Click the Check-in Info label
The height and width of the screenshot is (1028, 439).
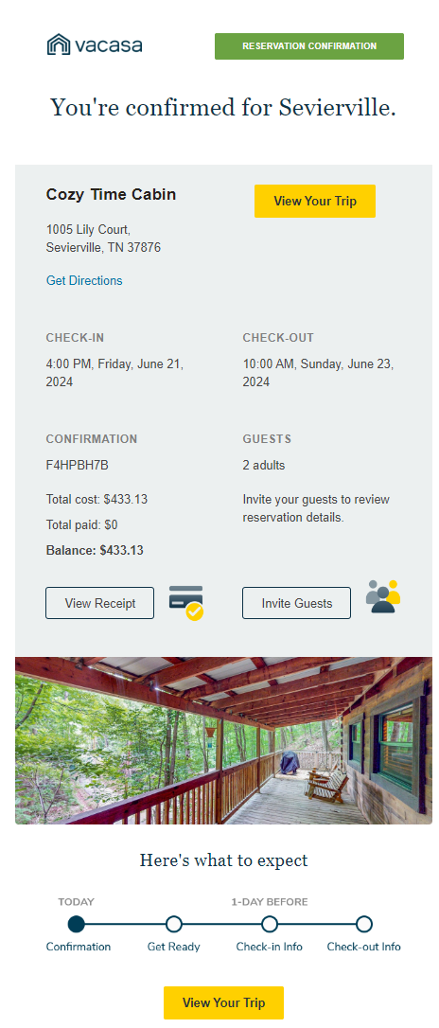[270, 947]
